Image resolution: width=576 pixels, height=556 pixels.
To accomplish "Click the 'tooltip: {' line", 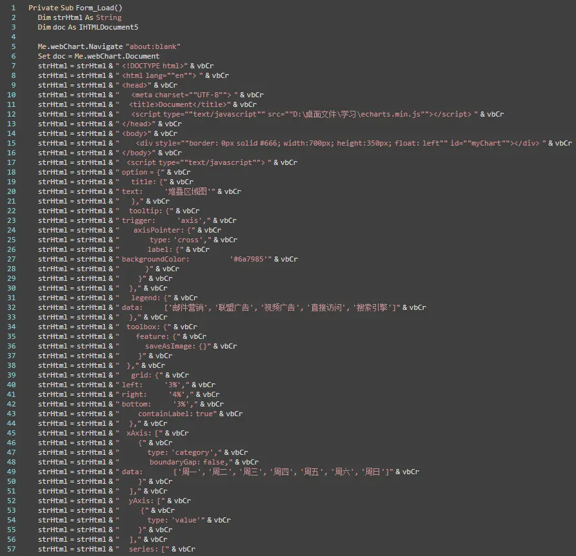I will (x=118, y=211).
